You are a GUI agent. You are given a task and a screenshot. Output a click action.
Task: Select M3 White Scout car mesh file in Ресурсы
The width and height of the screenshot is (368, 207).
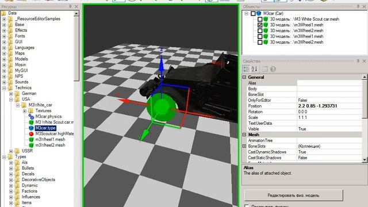[x=55, y=122]
